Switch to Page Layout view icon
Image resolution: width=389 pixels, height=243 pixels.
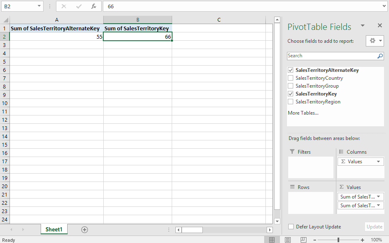tap(287, 240)
